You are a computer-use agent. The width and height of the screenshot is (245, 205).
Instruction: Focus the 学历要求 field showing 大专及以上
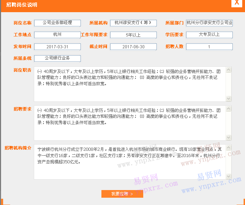point(209,35)
